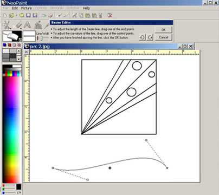Select the red square palette mode icon
The height and width of the screenshot is (195, 219).
pos(9,45)
